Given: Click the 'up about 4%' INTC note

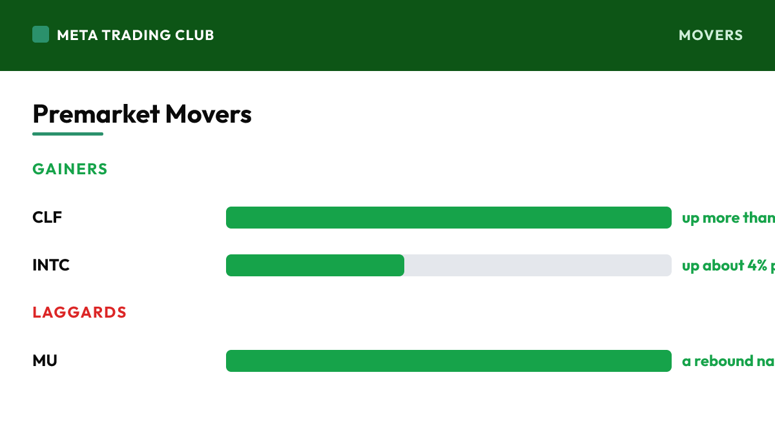Looking at the screenshot, I should [x=728, y=266].
